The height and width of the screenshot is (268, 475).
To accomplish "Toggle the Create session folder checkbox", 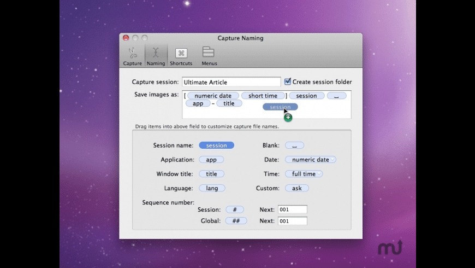I will coord(288,81).
